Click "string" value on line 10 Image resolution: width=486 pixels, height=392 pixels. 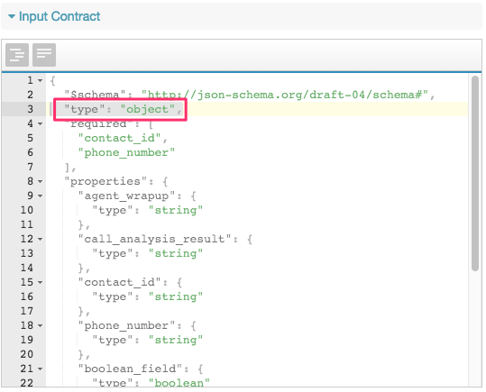click(x=176, y=210)
